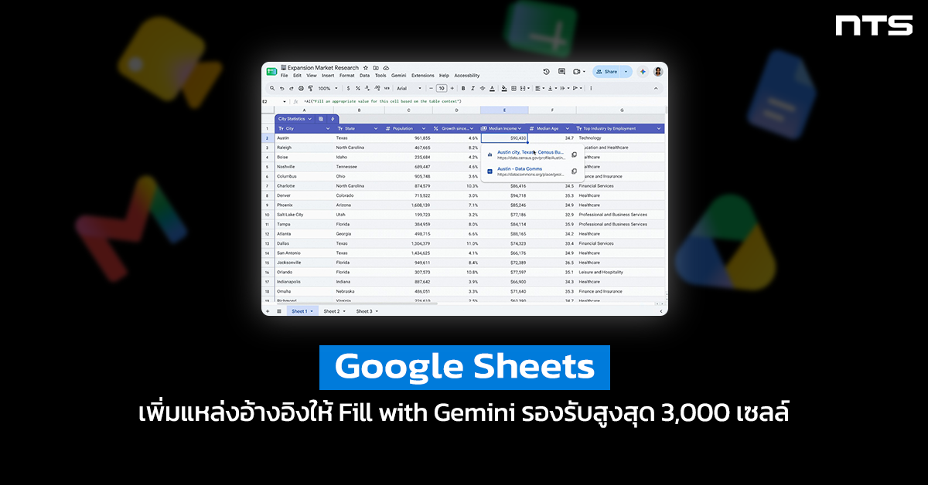The image size is (928, 485).
Task: Increase font size with plus button
Action: click(452, 88)
